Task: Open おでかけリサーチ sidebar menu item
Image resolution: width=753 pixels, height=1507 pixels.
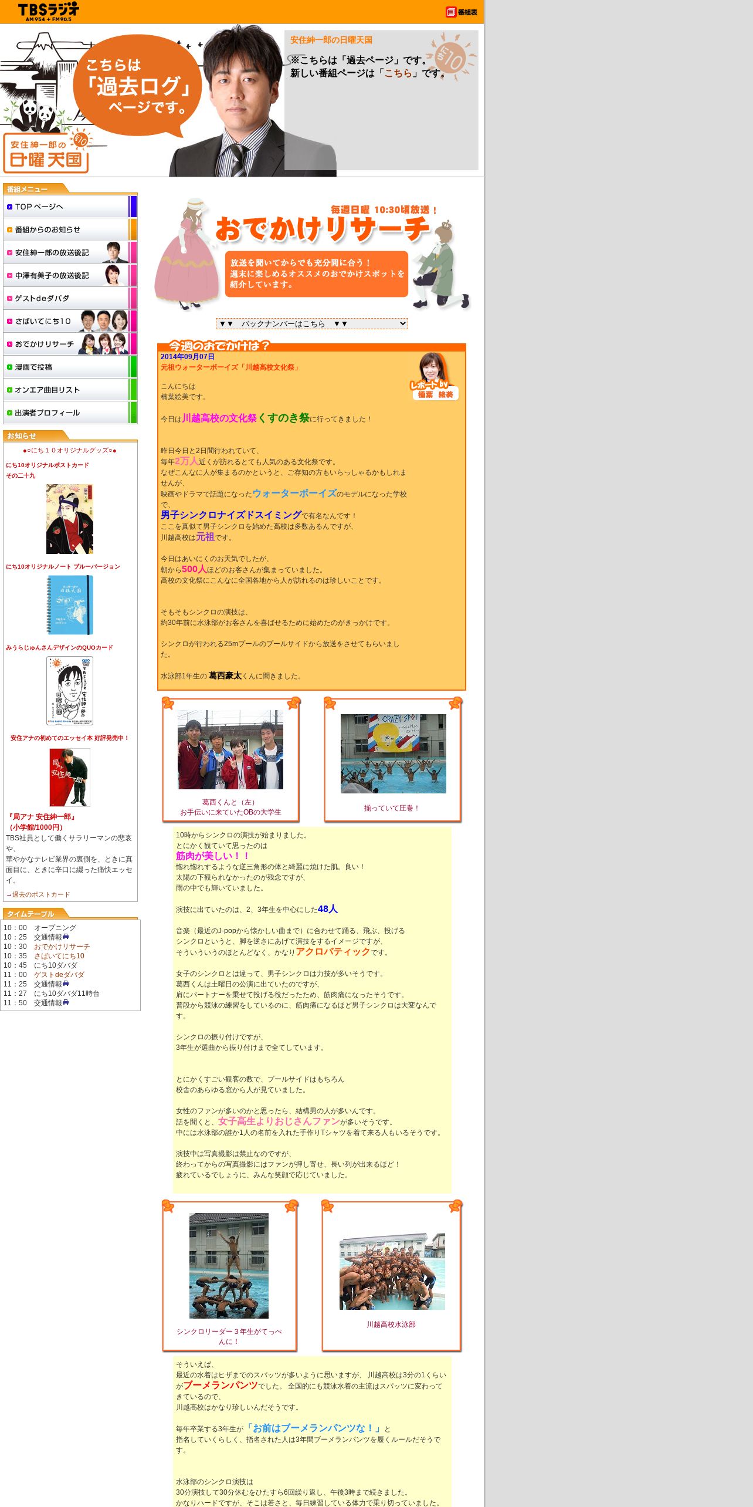Action: [x=70, y=344]
